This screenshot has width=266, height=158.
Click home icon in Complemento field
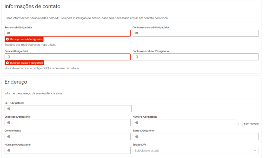pos(9,136)
